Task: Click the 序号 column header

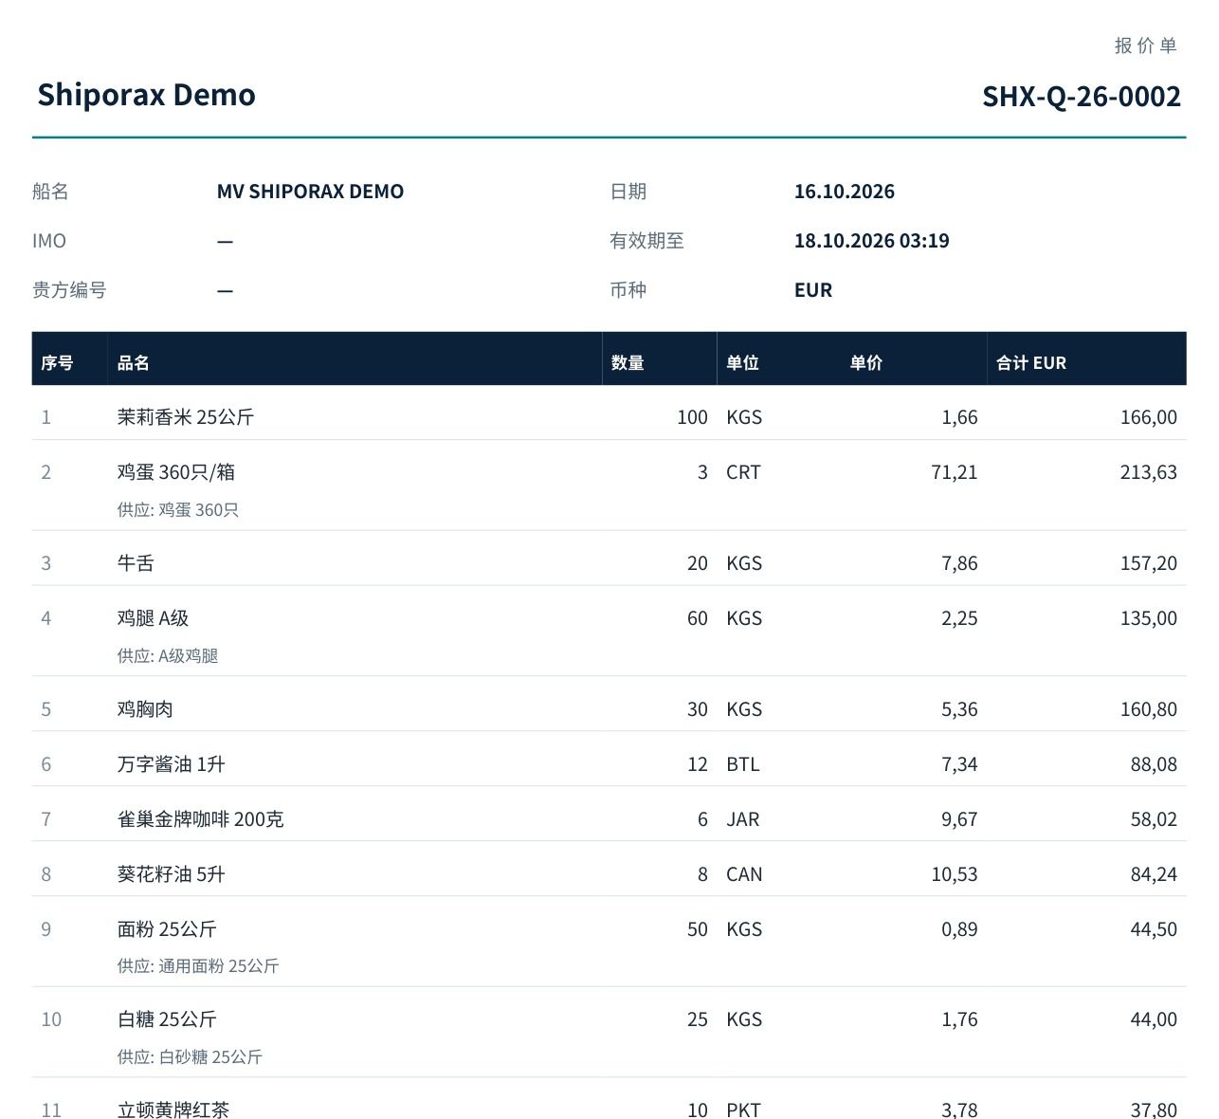Action: point(57,363)
